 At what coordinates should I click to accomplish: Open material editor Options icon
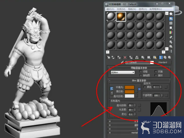[171, 42]
